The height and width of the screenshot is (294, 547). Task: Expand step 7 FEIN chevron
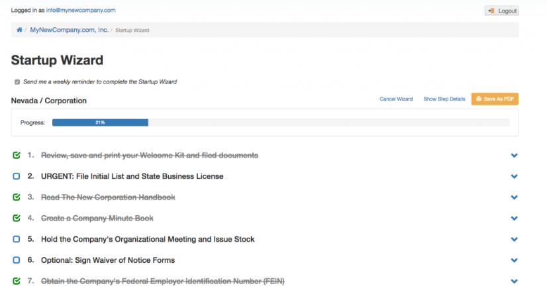tap(514, 281)
